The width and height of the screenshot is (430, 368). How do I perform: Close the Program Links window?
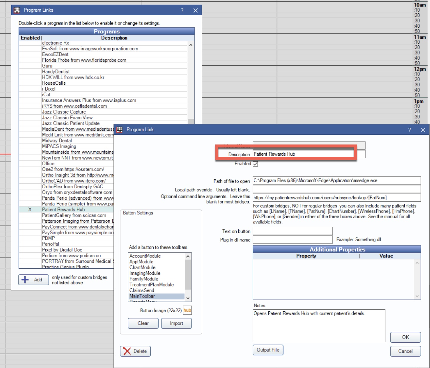point(195,10)
